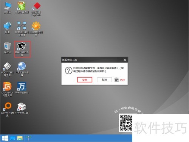Open the 回收站 Recycle Bin icon

tap(7, 48)
